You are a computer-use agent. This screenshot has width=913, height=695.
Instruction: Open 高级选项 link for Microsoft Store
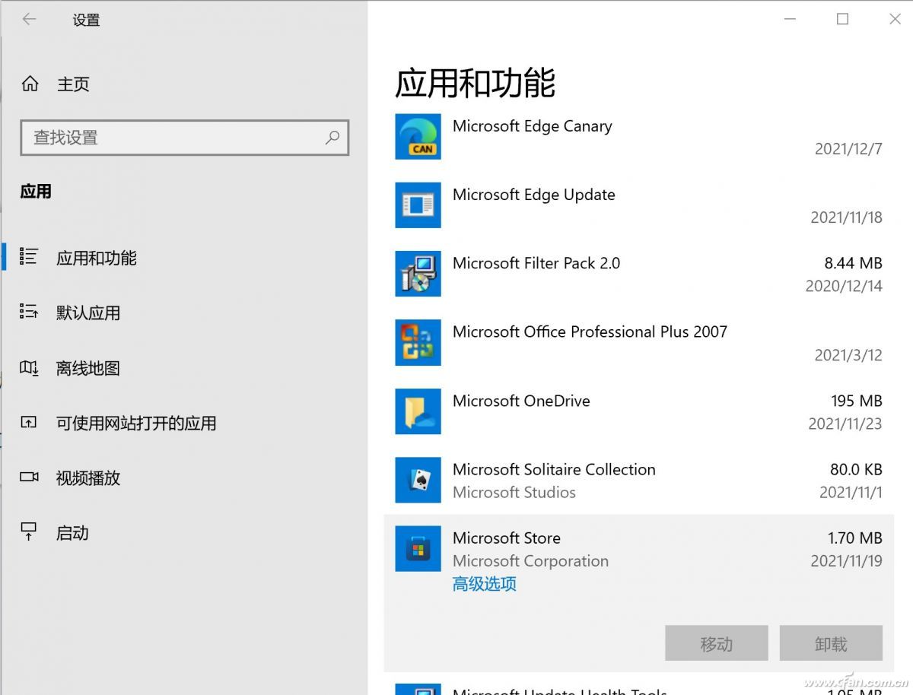484,584
